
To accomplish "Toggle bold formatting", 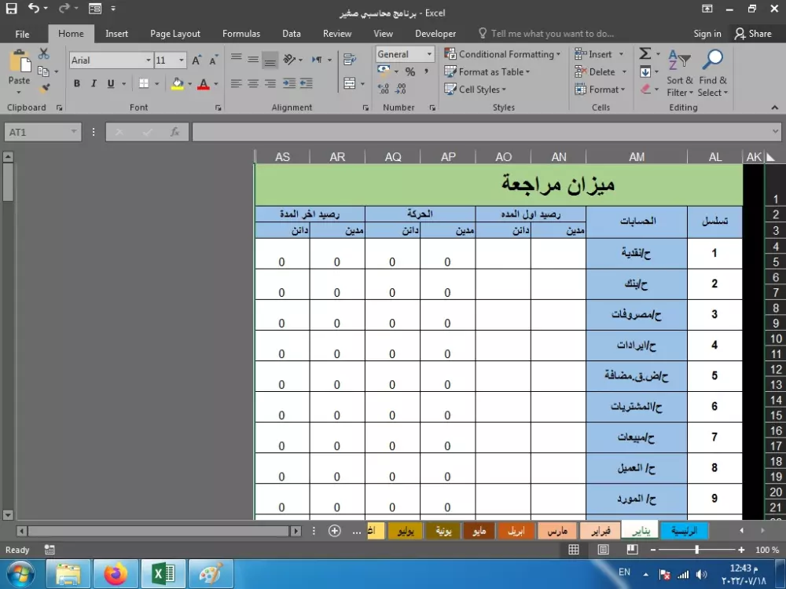I will [x=76, y=82].
